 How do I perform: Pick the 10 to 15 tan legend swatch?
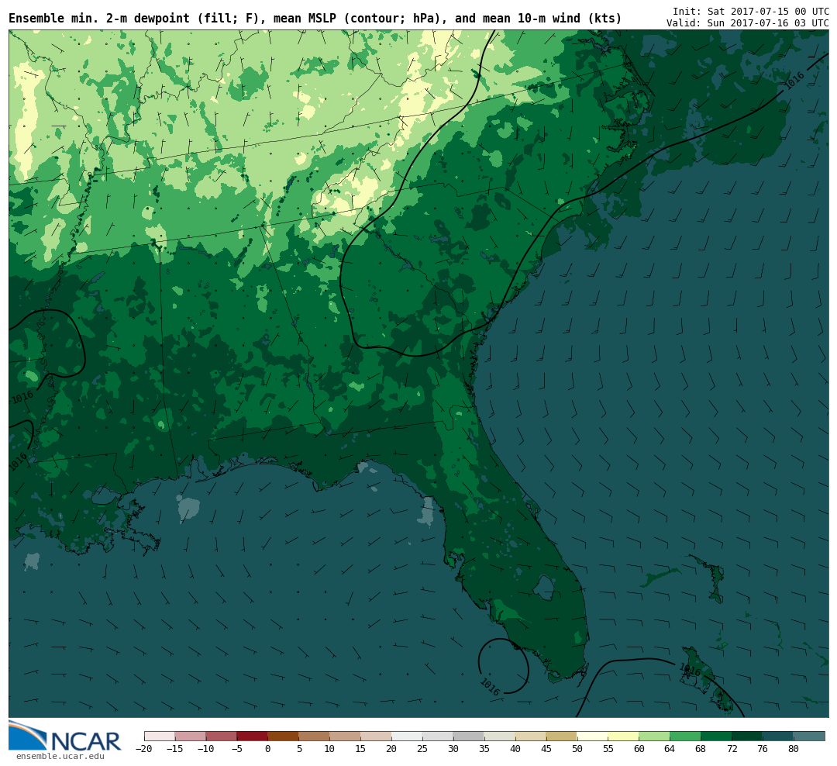346,736
